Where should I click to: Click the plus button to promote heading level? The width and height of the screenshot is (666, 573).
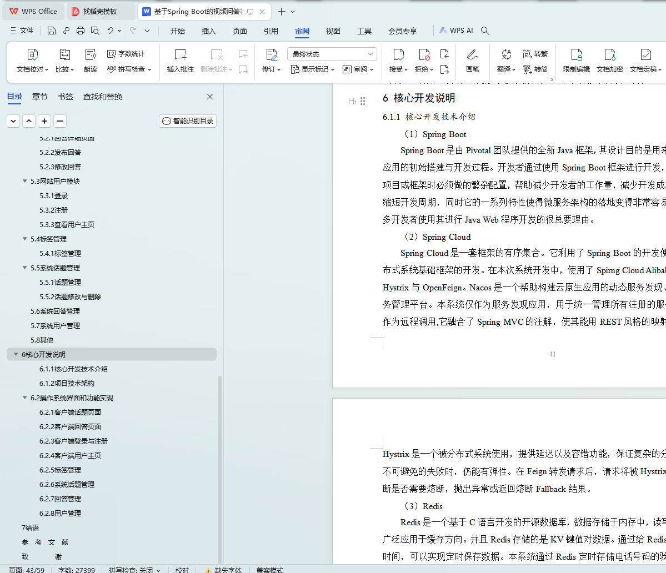point(44,121)
